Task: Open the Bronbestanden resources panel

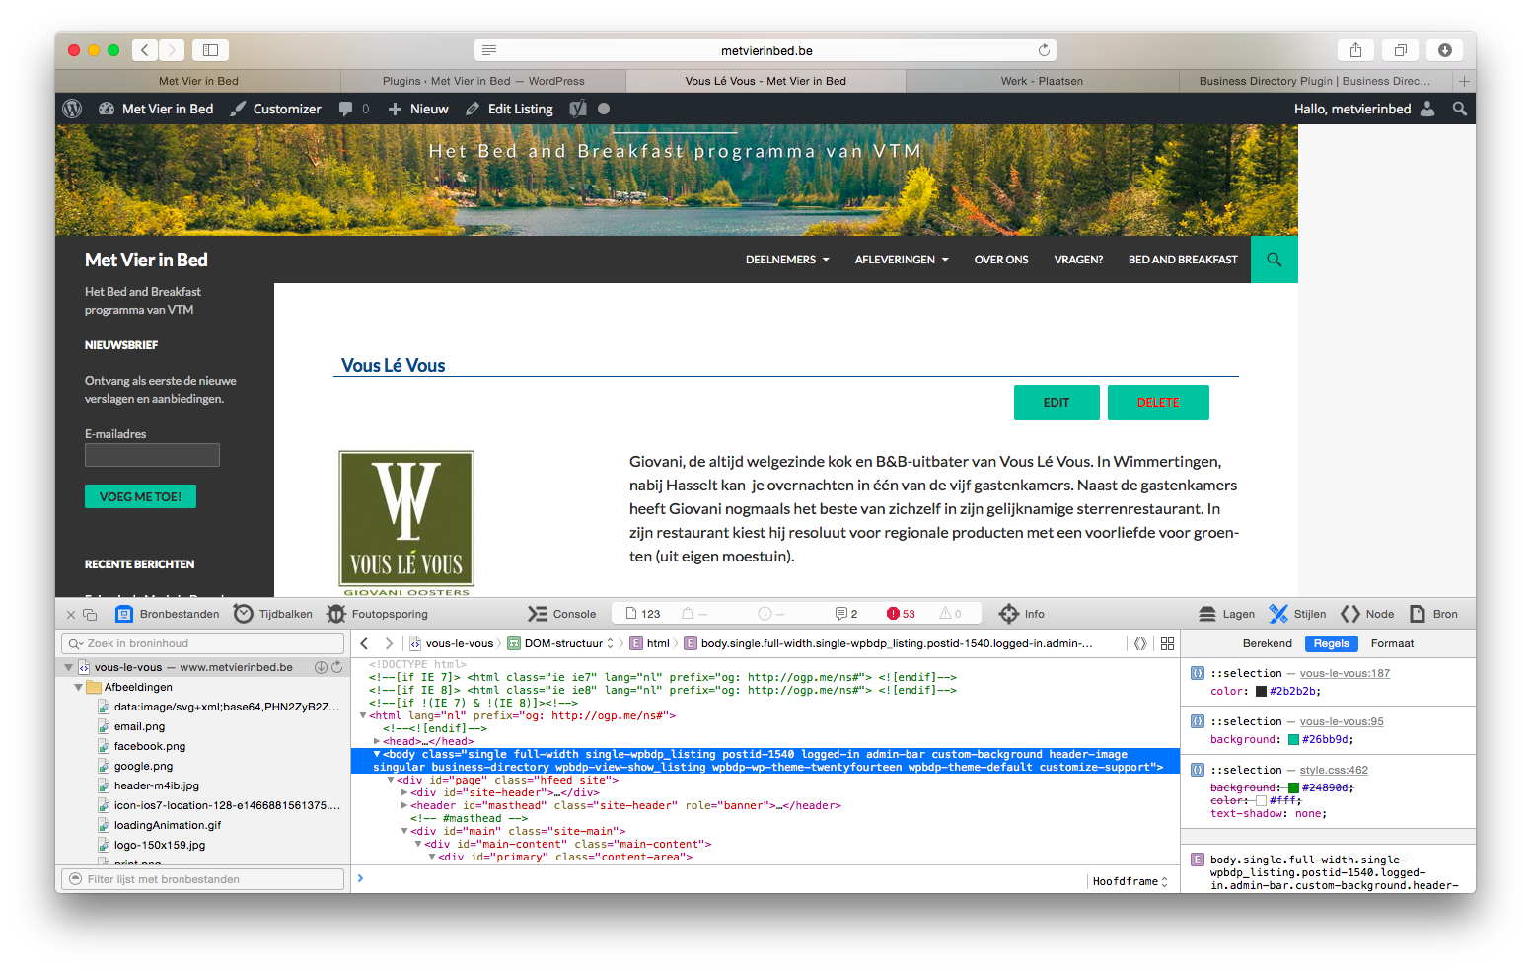Action: (168, 614)
